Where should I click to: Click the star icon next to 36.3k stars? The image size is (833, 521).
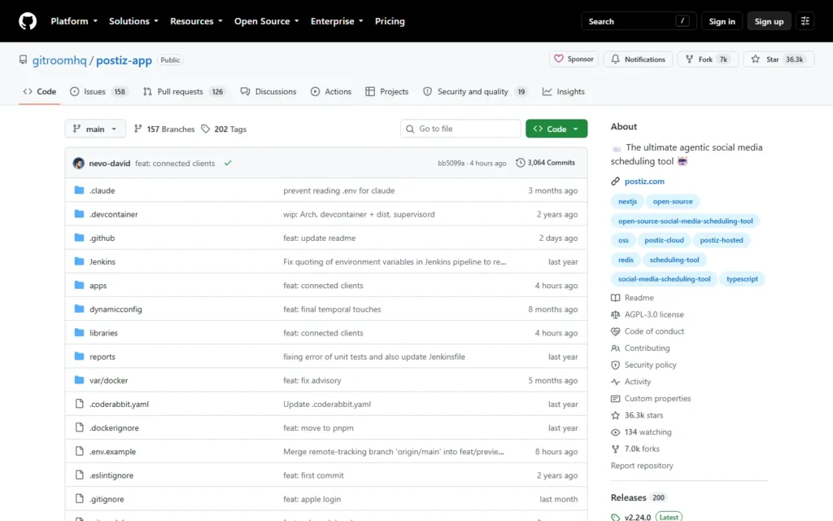(x=615, y=415)
